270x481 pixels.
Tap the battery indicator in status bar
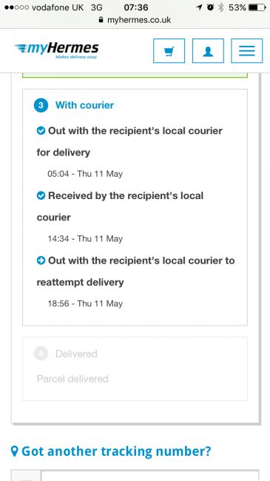257,7
